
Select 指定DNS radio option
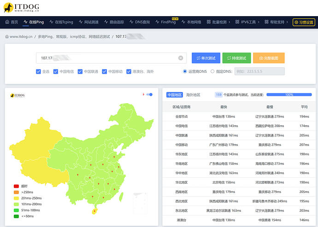212,71
